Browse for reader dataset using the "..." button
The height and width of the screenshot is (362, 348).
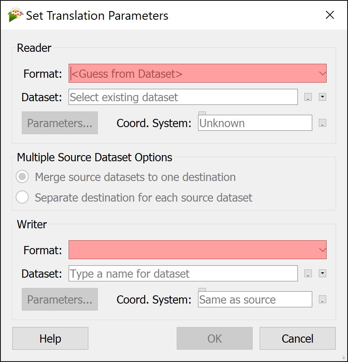pos(308,97)
